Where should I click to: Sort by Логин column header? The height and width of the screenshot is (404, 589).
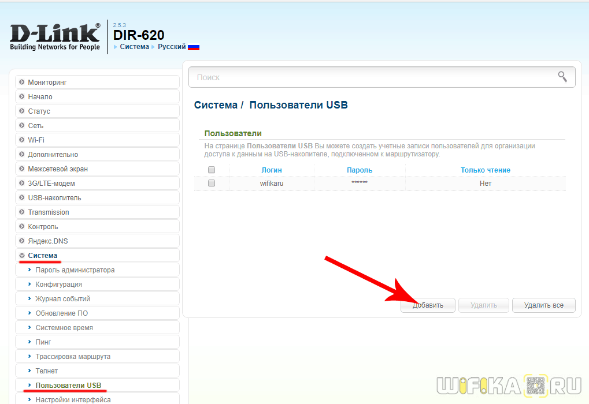272,170
